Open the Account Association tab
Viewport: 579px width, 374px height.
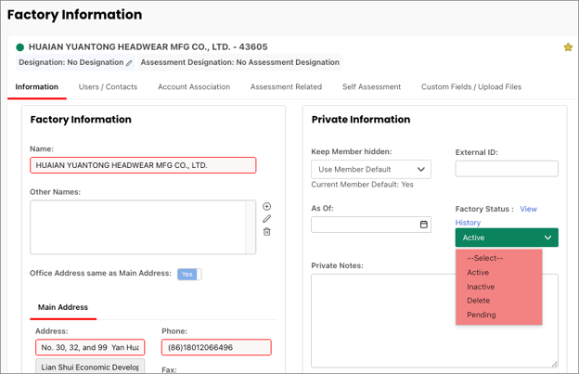(194, 86)
